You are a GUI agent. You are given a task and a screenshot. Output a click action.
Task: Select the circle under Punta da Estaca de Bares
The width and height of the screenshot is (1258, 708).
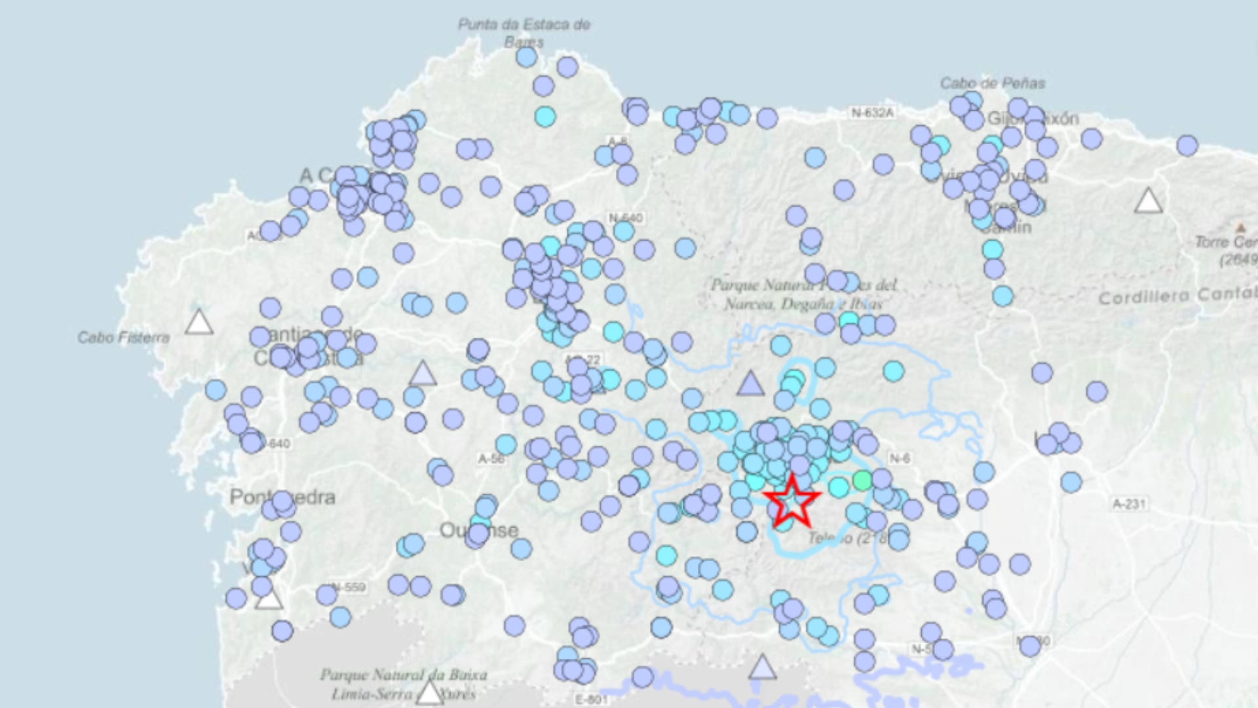pyautogui.click(x=526, y=57)
